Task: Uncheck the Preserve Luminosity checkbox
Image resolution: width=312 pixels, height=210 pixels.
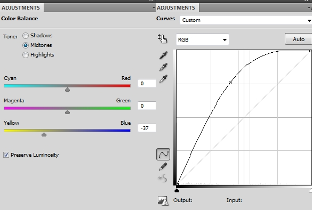Action: (x=6, y=155)
